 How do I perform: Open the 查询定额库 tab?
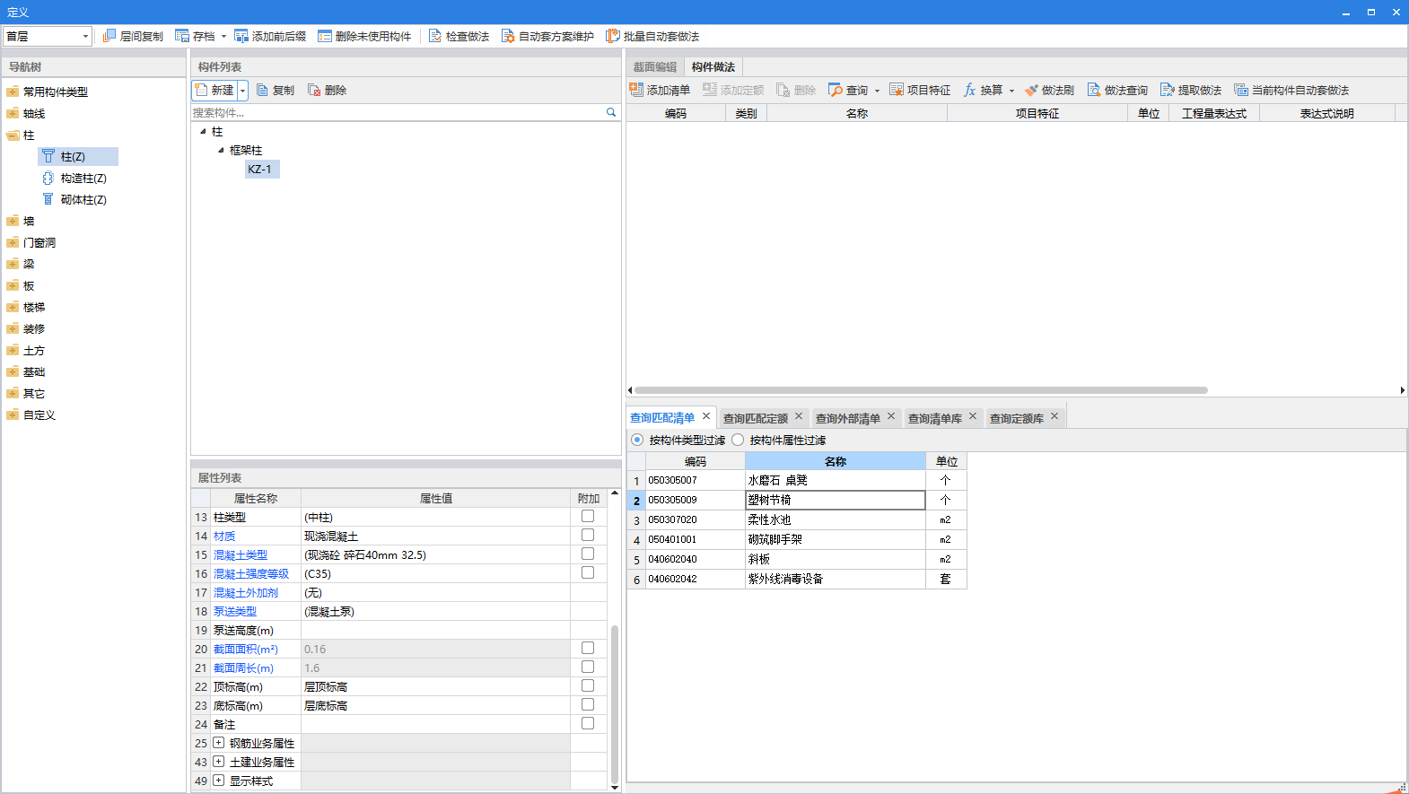pyautogui.click(x=1017, y=418)
